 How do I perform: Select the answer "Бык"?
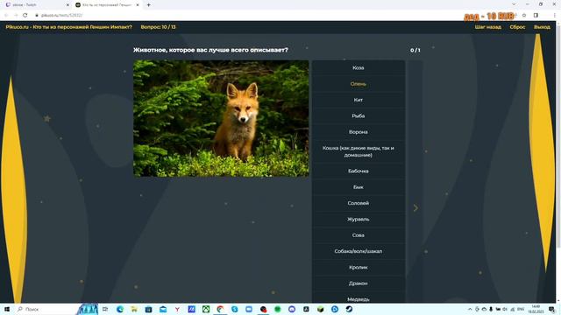point(359,187)
